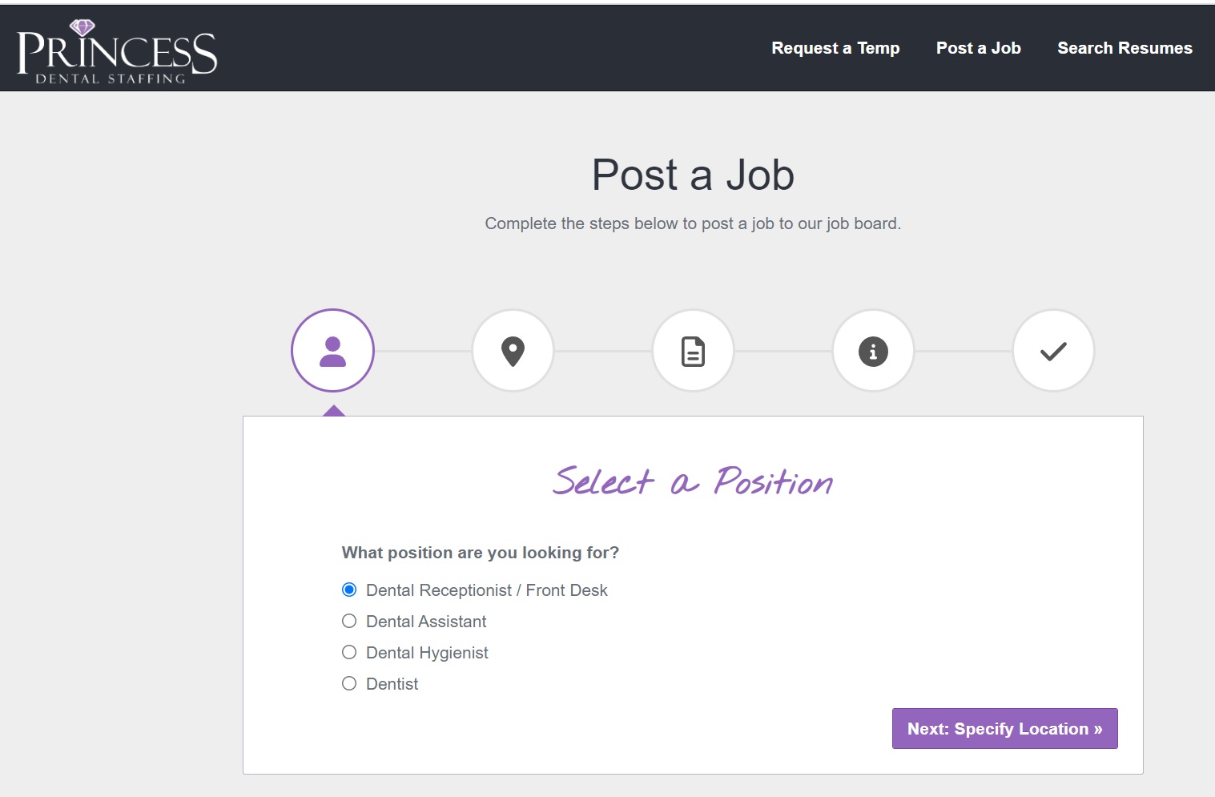Click the Princess Dental Staffing logo

(117, 51)
